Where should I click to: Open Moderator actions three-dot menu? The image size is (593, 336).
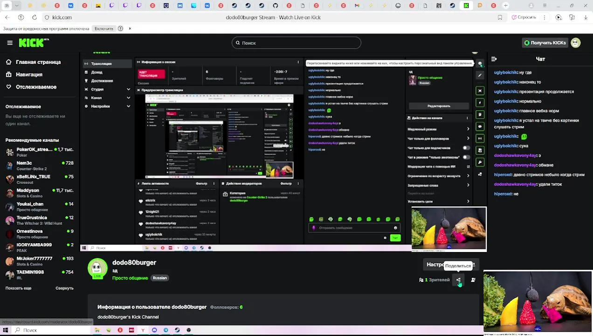[x=298, y=183]
